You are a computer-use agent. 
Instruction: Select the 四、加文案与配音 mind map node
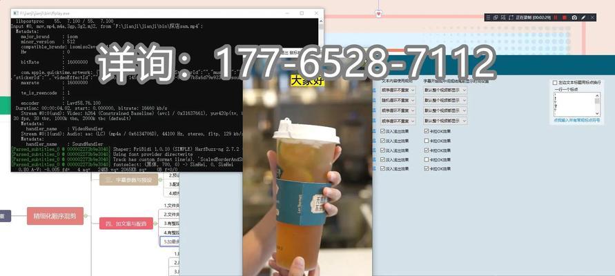[126, 224]
